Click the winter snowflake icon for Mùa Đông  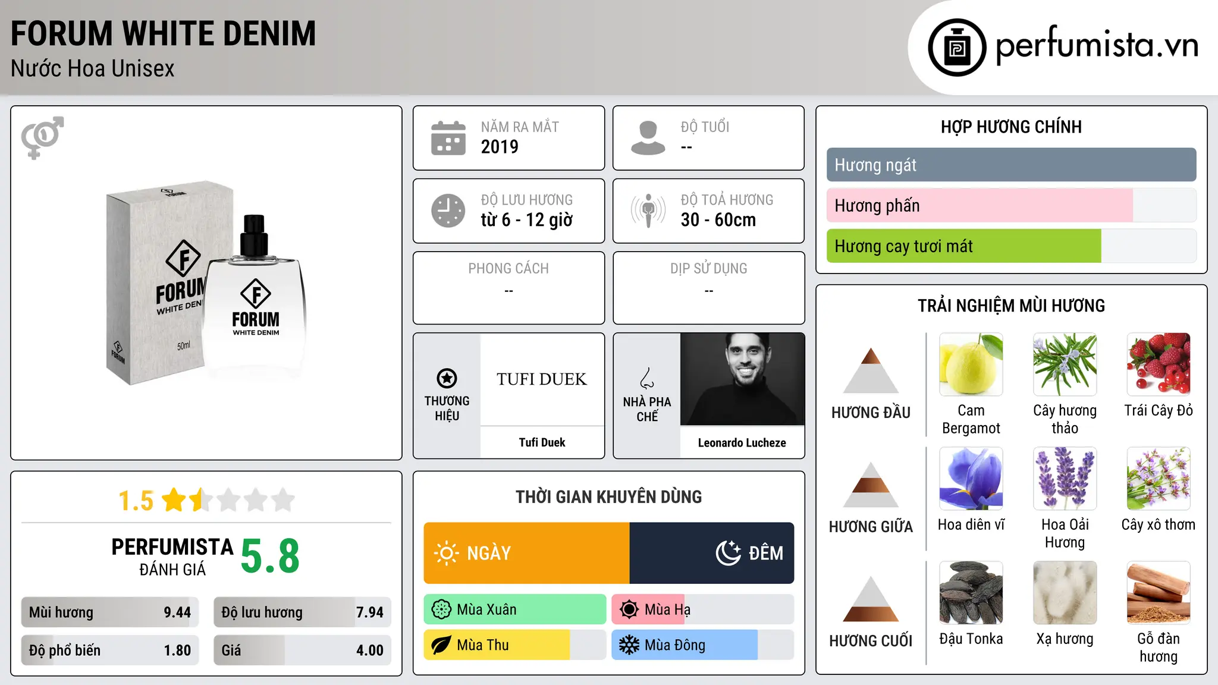tap(629, 645)
